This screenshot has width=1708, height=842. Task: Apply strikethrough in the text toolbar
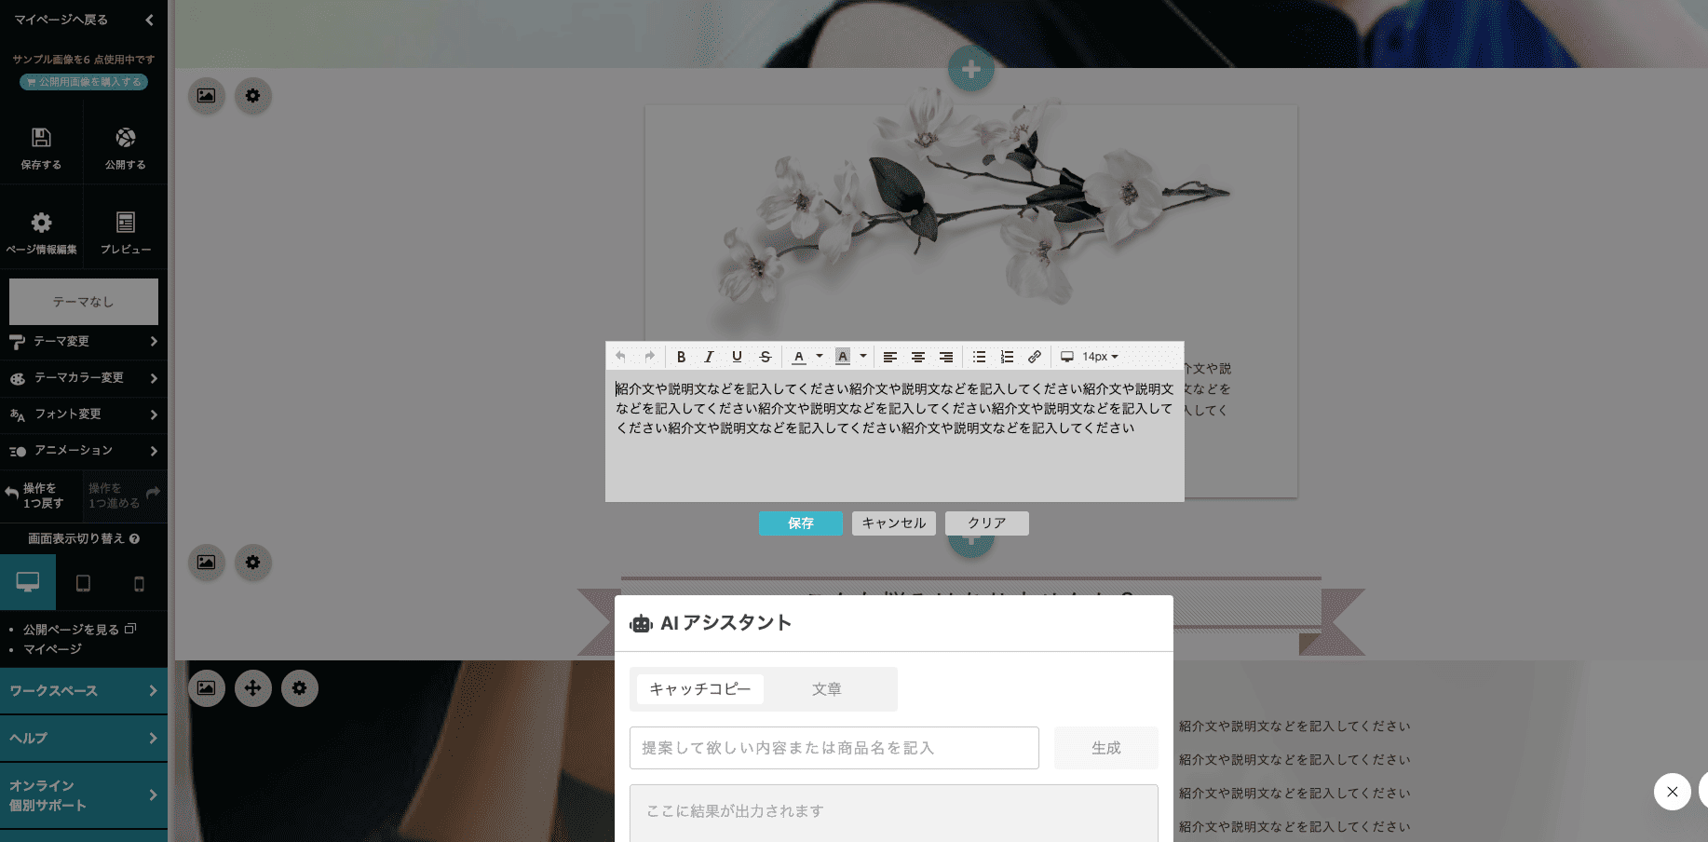(766, 357)
